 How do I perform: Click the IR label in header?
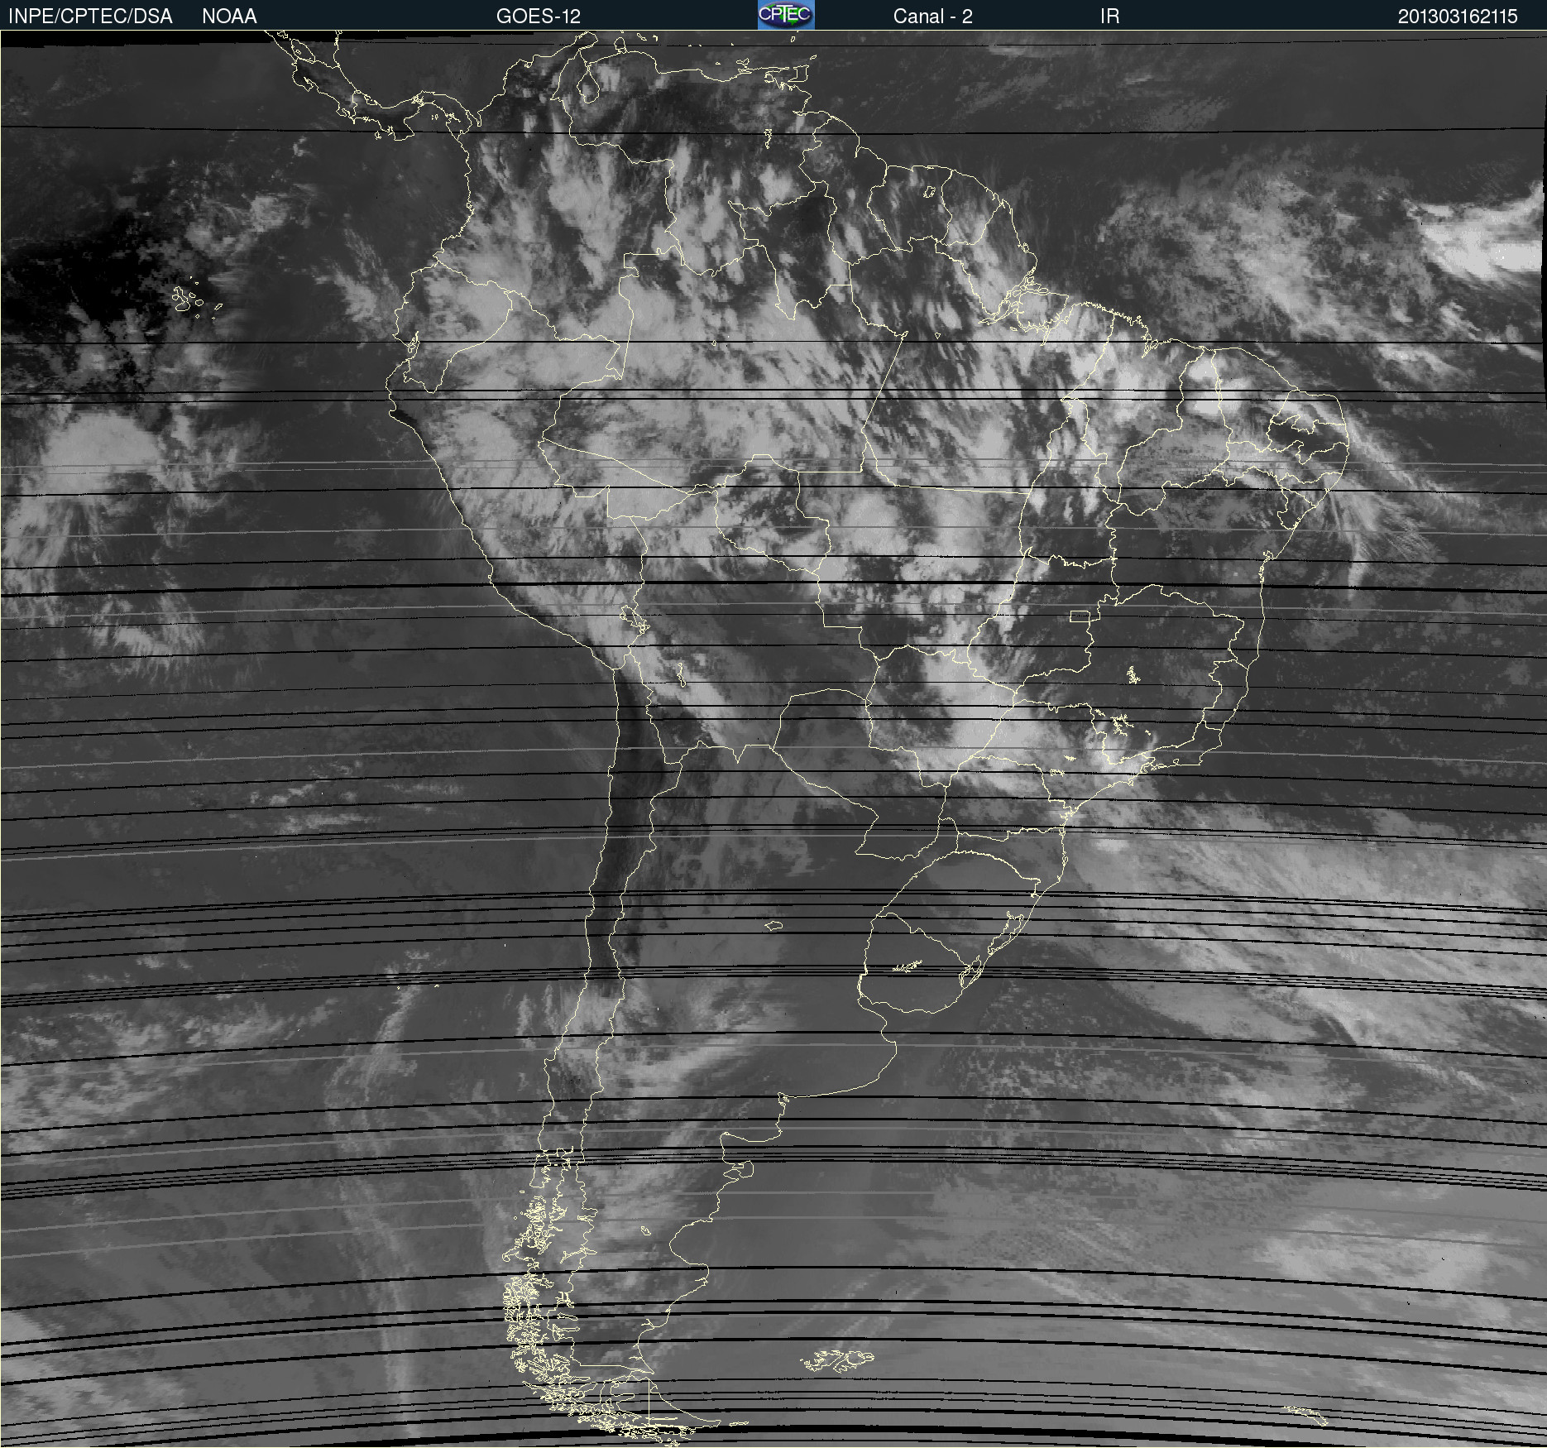pos(1109,16)
